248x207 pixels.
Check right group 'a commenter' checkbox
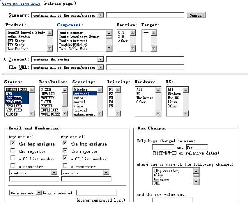pos(65,165)
